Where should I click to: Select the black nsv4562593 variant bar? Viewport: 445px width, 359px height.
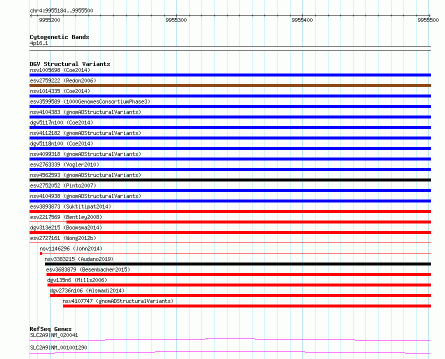(230, 180)
